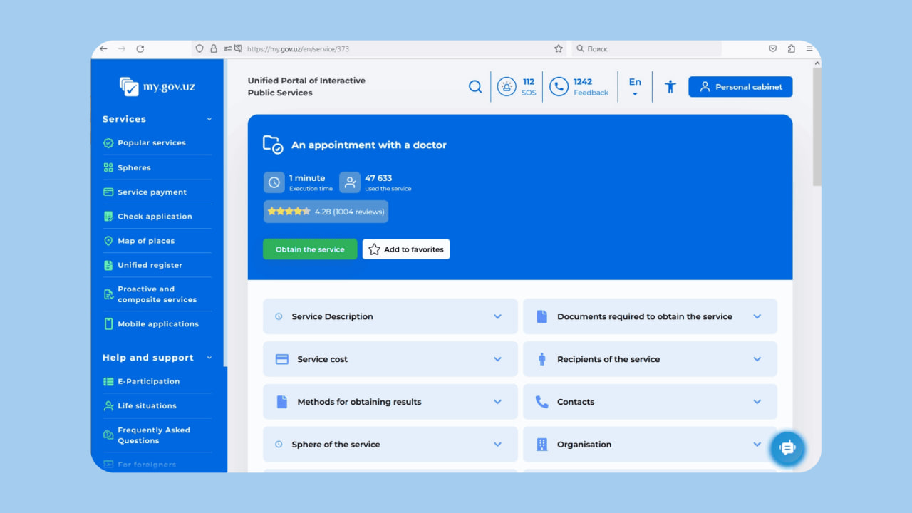The width and height of the screenshot is (912, 513).
Task: Click the Obtain the service button
Action: point(310,249)
